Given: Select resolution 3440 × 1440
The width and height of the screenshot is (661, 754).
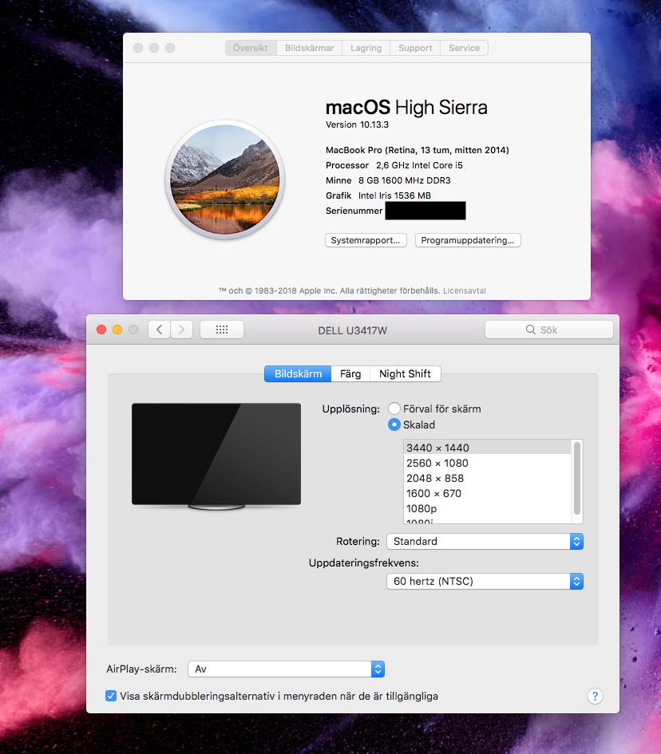Looking at the screenshot, I should 487,448.
